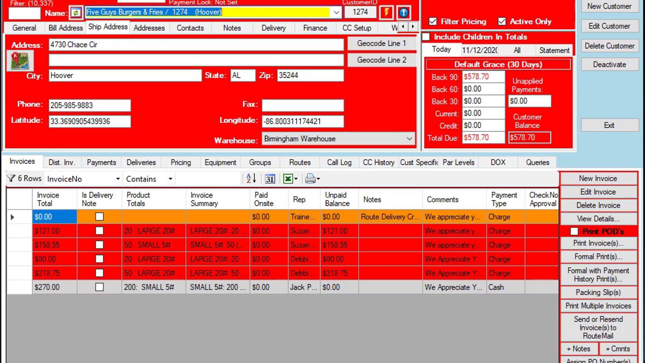Check Delivery Note box for $121.00 invoice
The image size is (645, 363).
pyautogui.click(x=99, y=231)
